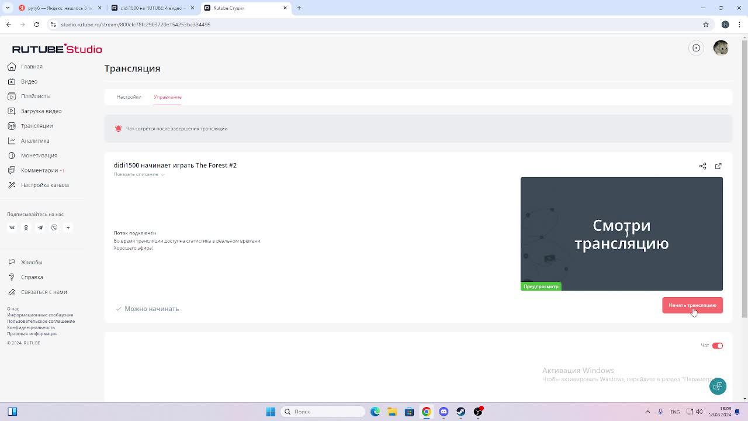Screen dimensions: 748x421
Task: Open Правовая информация link
Action: [x=32, y=333]
